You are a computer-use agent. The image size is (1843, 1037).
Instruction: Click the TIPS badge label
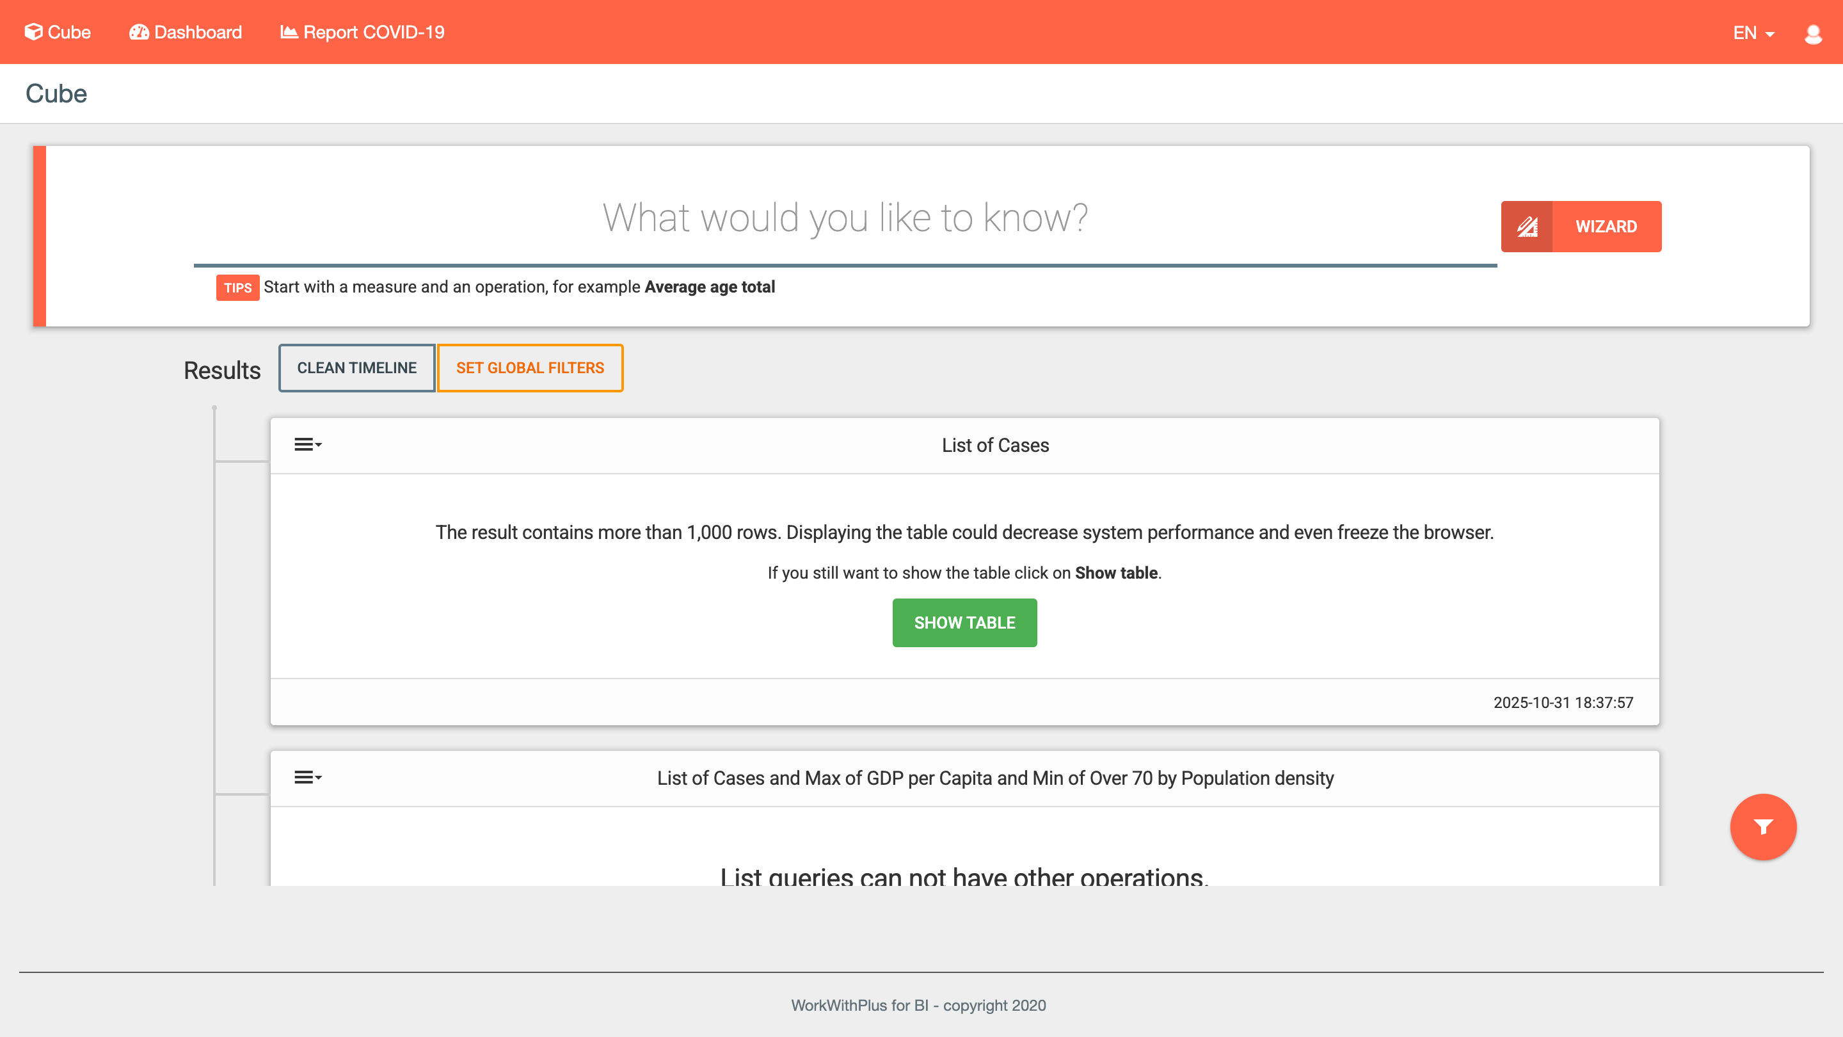point(237,287)
